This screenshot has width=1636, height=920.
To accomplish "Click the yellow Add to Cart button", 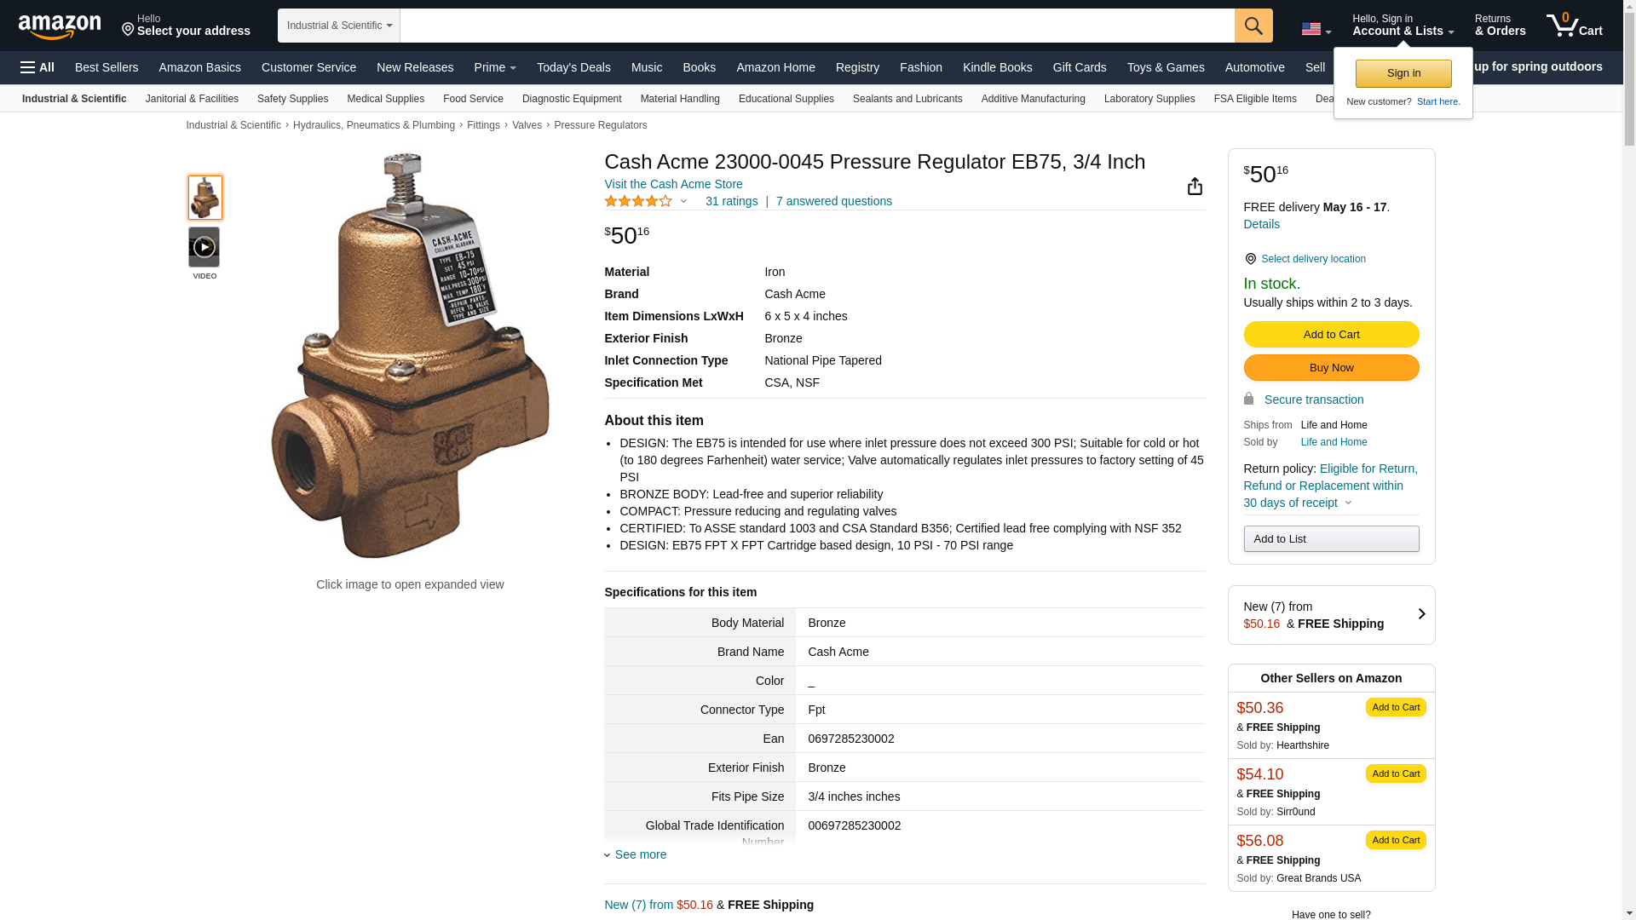I will click(x=1331, y=335).
